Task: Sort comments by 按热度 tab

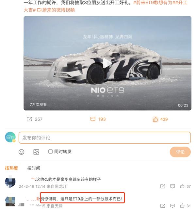Action: pyautogui.click(x=11, y=168)
